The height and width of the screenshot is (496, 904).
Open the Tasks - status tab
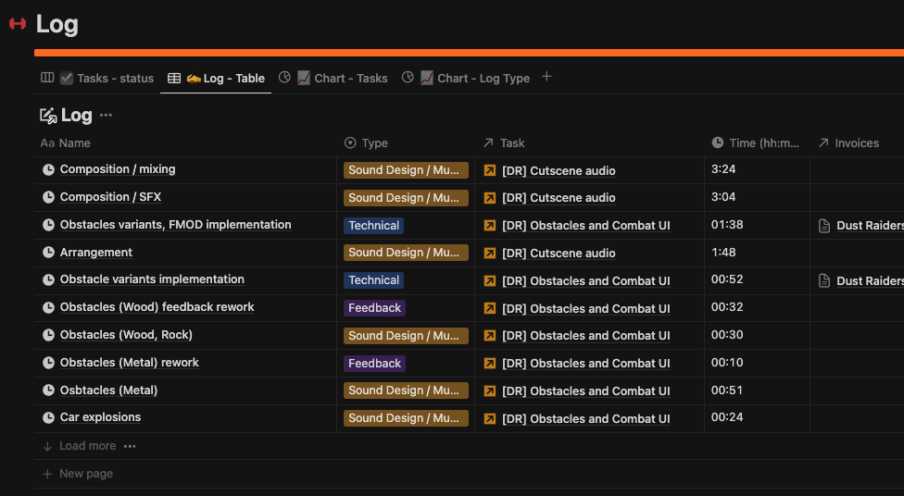97,78
